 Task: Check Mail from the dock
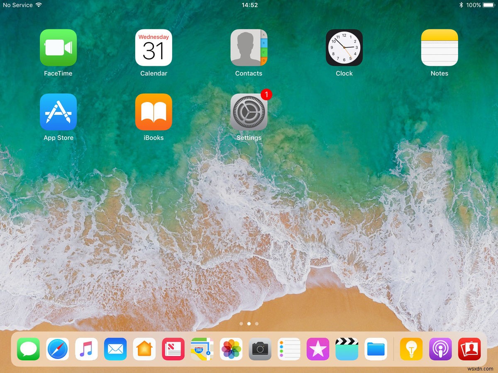115,349
